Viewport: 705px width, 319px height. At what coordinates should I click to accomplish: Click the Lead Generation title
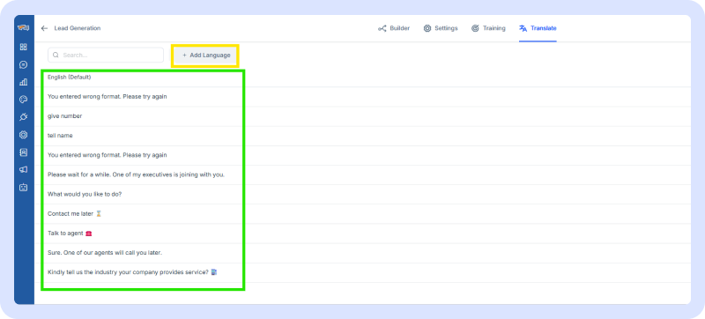pos(78,28)
